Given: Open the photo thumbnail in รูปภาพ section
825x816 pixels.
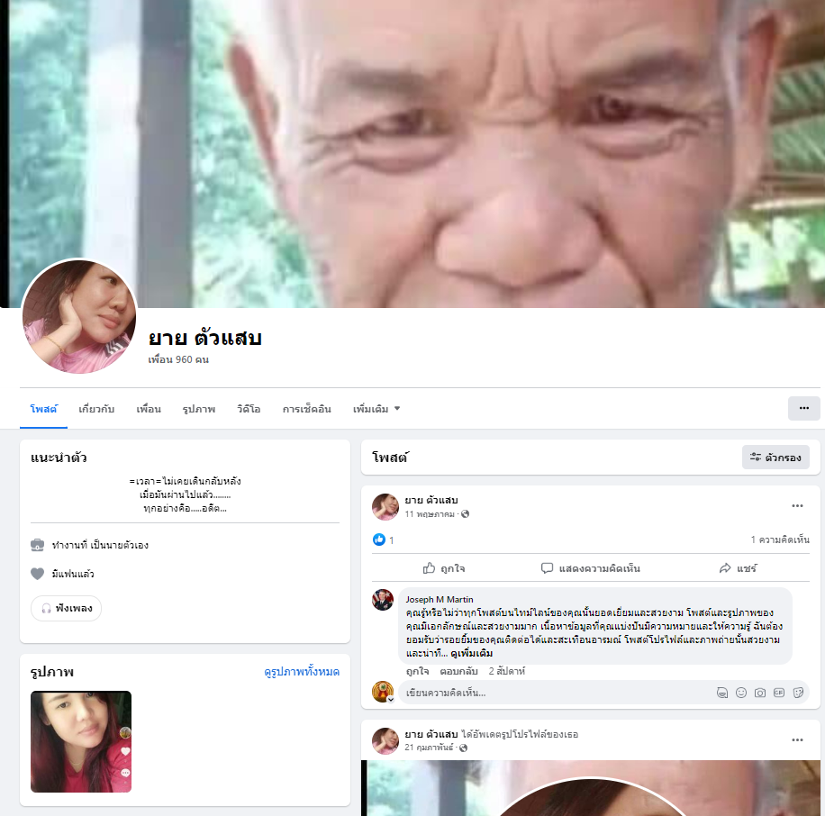Looking at the screenshot, I should (81, 741).
